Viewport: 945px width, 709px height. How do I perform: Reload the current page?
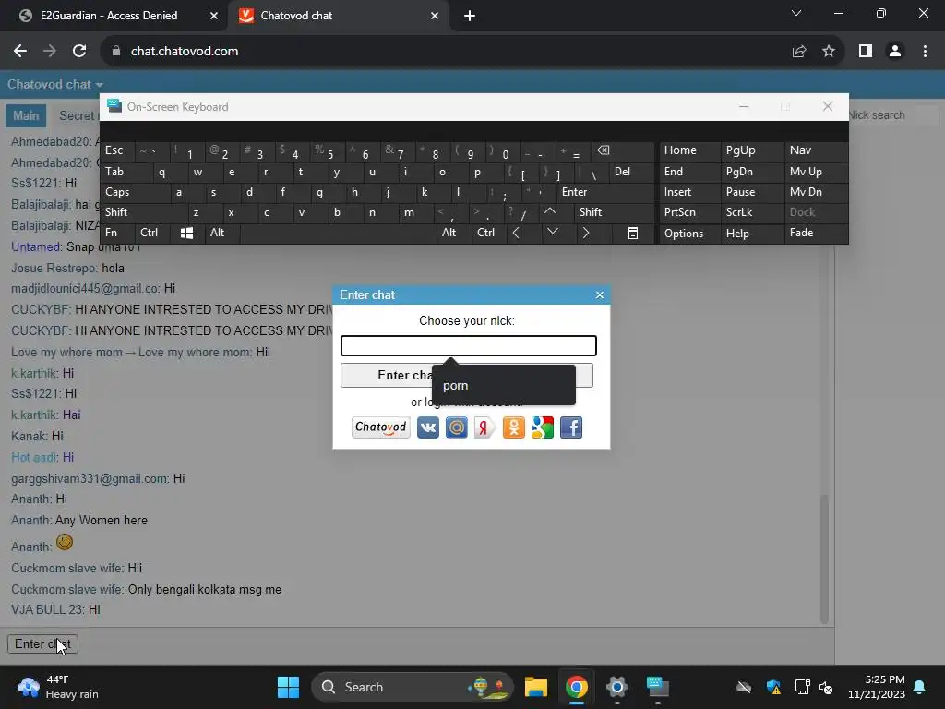[x=79, y=52]
